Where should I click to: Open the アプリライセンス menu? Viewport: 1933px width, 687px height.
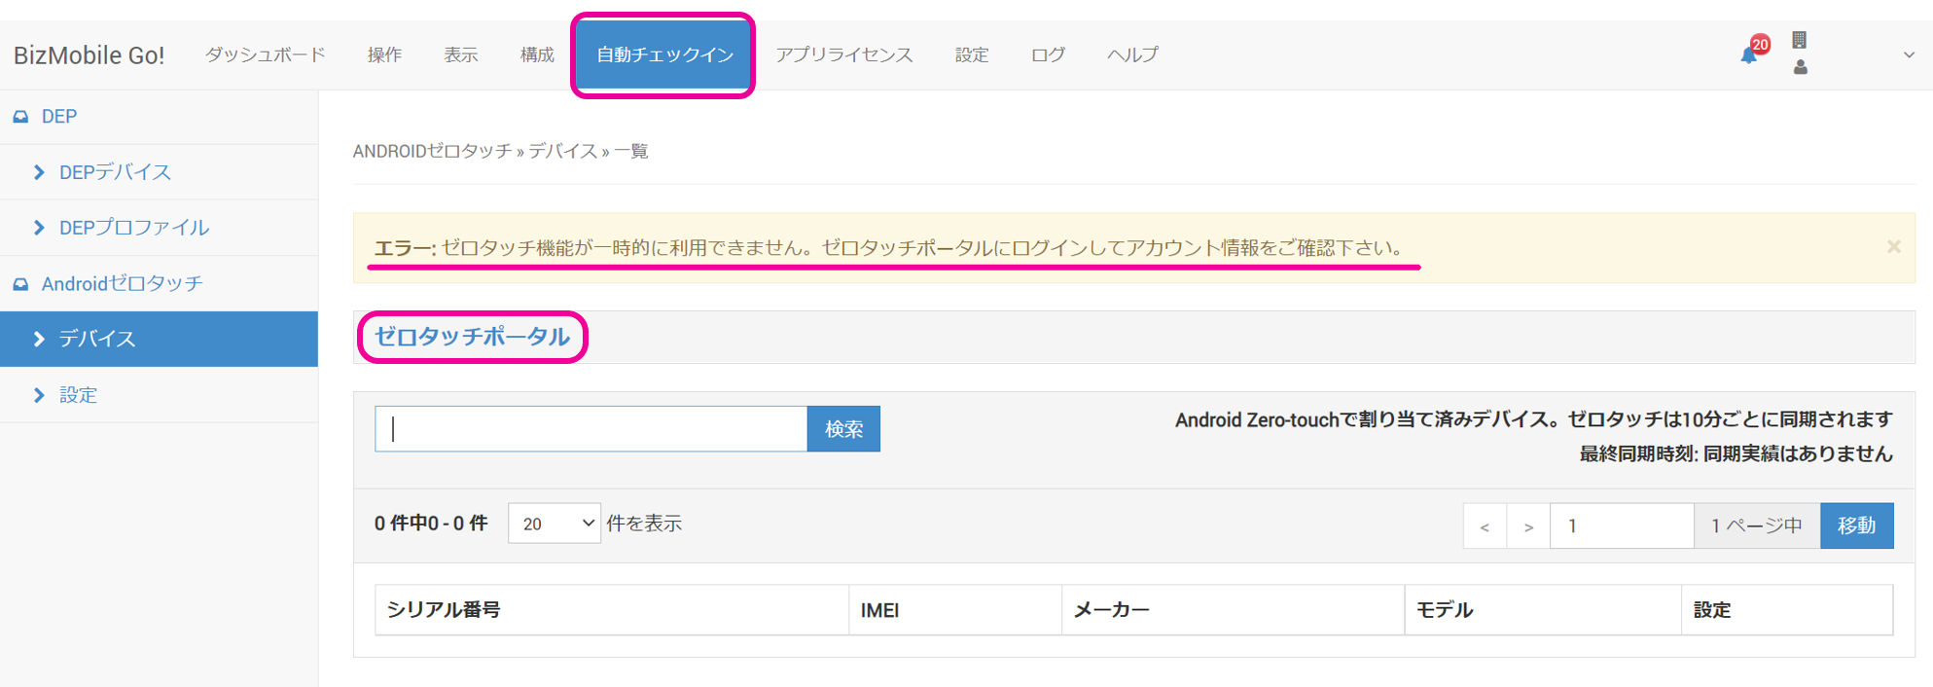843,55
